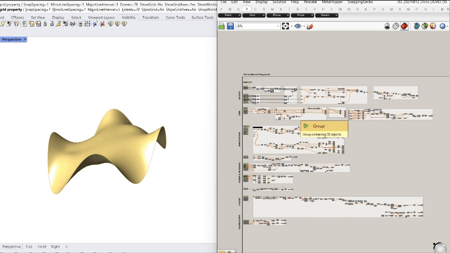Click the Plane panel button
Screen dimensions: 450x253
(276, 15)
